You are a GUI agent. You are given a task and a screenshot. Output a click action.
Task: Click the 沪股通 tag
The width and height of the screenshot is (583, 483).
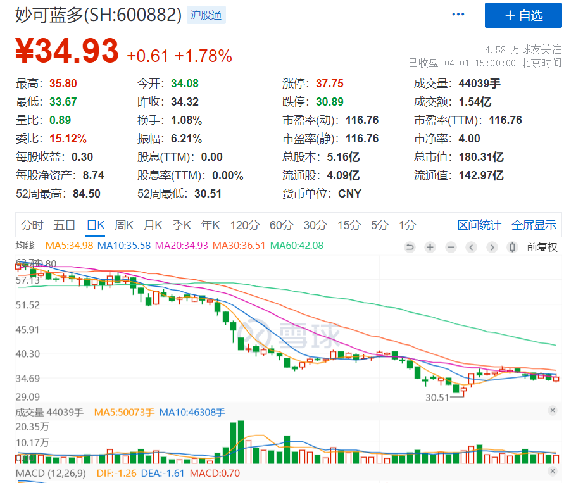coord(206,15)
